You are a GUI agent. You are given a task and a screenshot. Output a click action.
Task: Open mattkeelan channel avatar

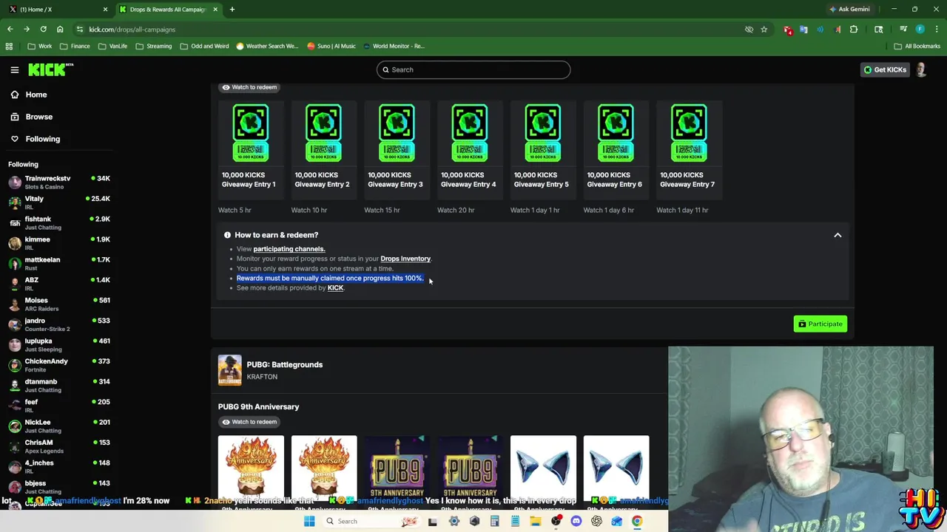click(15, 263)
